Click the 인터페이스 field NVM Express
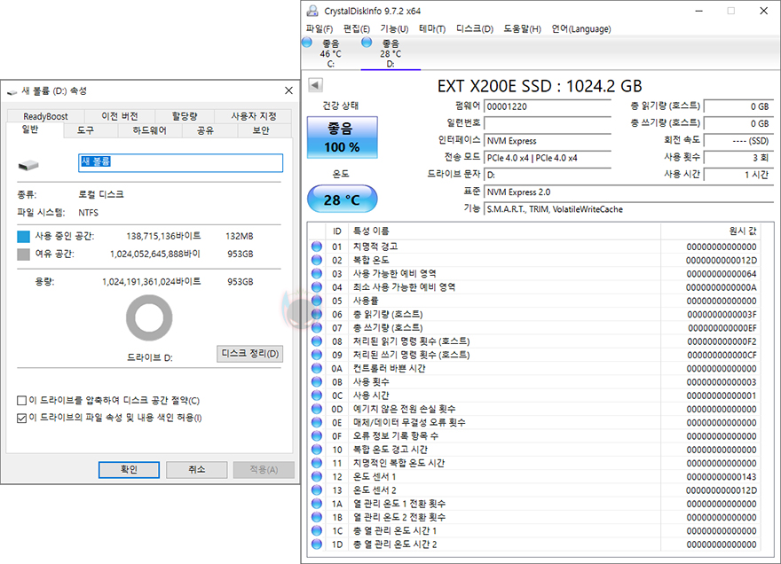This screenshot has width=781, height=564. pyautogui.click(x=547, y=141)
